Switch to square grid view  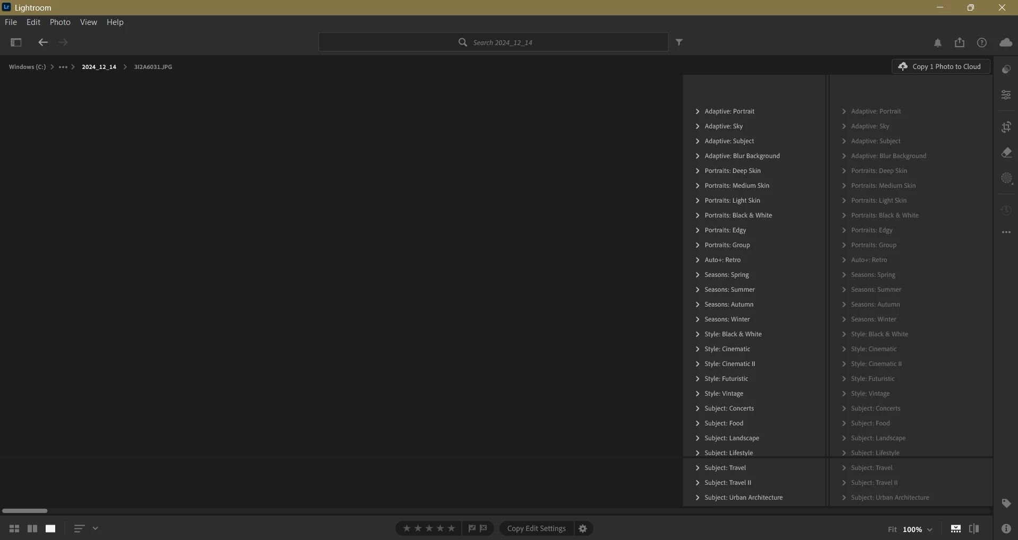[x=32, y=528]
